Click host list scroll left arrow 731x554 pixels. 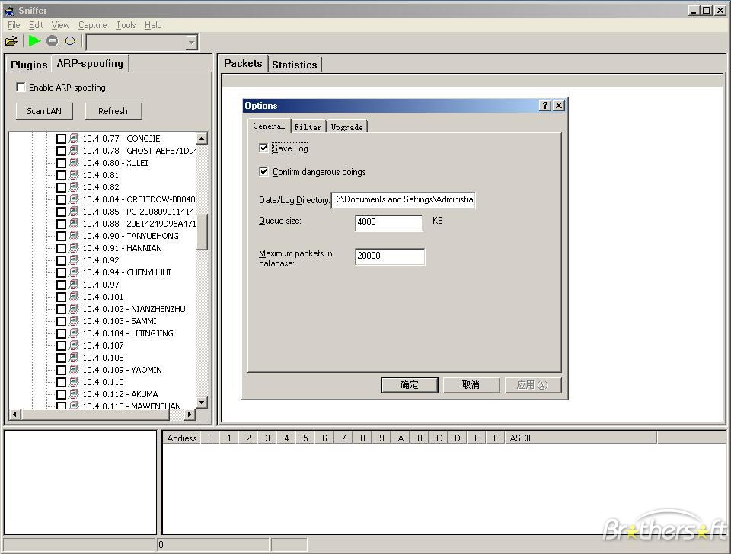(15, 414)
